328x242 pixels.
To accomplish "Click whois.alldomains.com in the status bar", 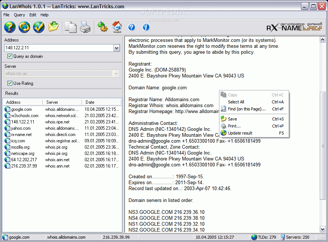I will 66,238.
